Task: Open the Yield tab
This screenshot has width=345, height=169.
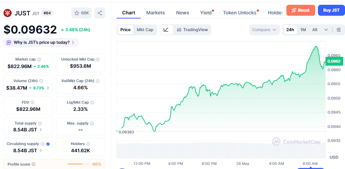Action: point(206,13)
